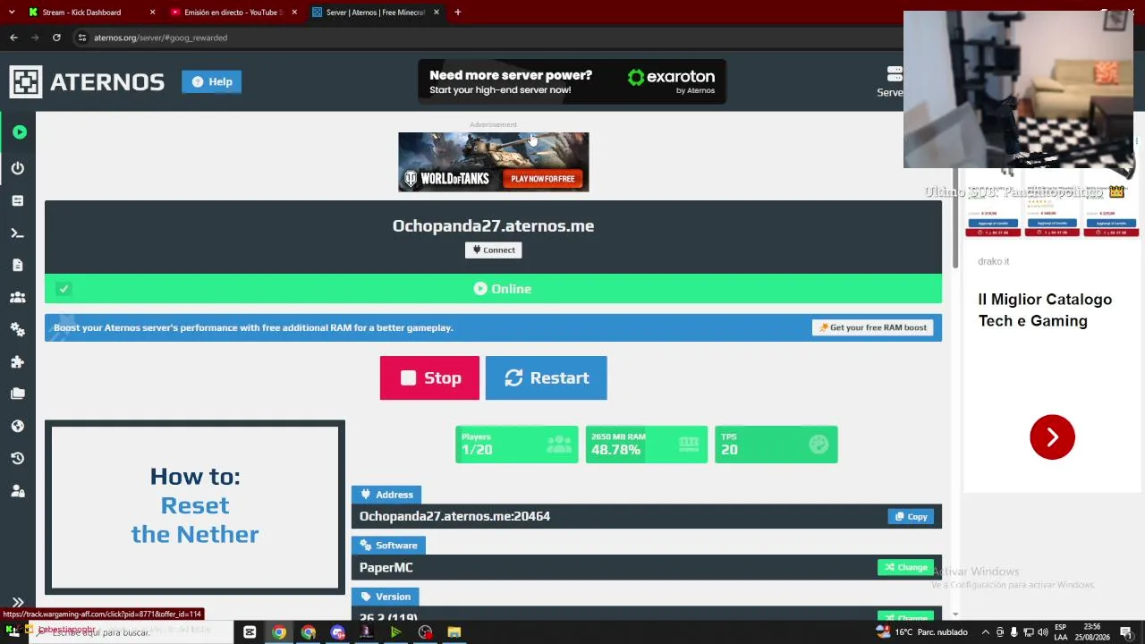Image resolution: width=1145 pixels, height=644 pixels.
Task: Open the notification center icon
Action: point(1126,632)
